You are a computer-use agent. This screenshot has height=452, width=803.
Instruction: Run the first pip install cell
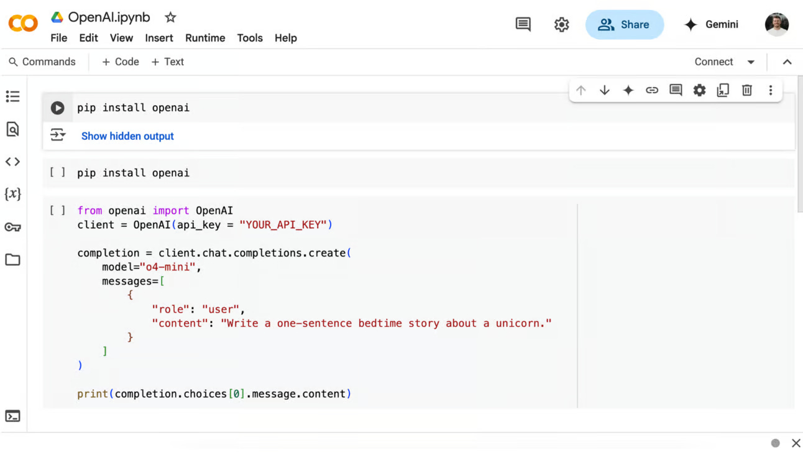(x=57, y=108)
